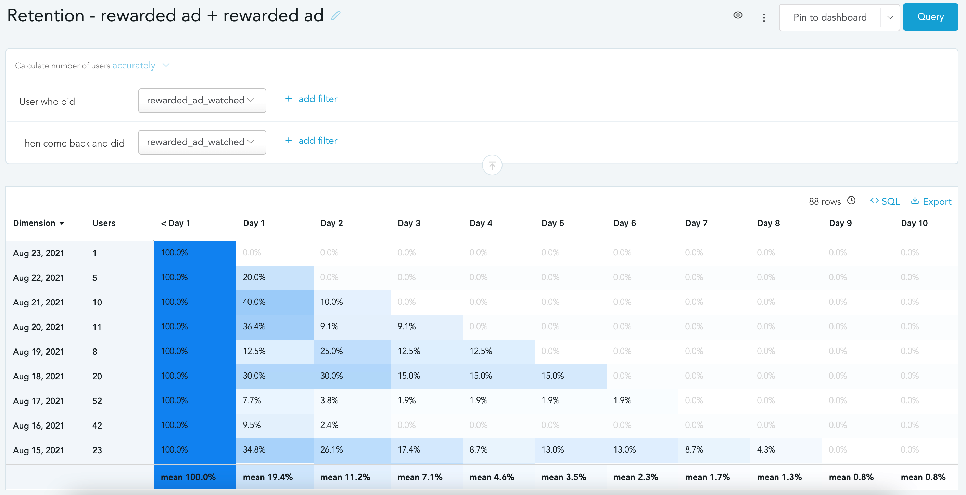Image resolution: width=966 pixels, height=495 pixels.
Task: Click the Pin to dashboard button
Action: click(x=829, y=17)
